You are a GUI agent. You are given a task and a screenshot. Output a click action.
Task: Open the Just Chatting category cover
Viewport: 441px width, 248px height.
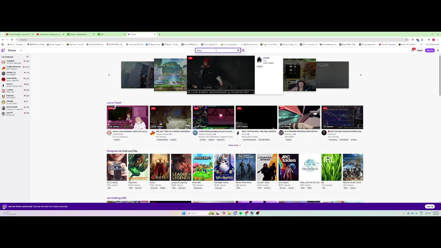point(117,167)
